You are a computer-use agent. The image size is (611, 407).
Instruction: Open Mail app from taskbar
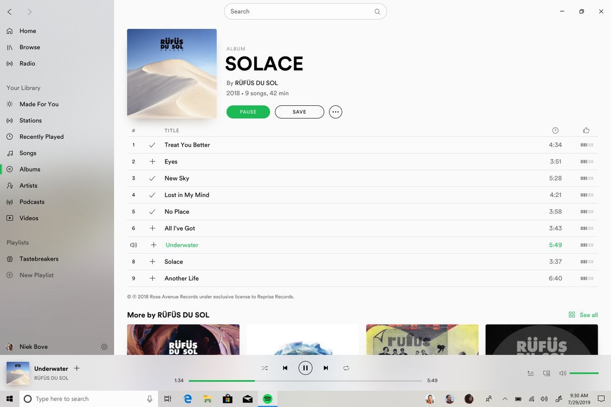point(247,399)
